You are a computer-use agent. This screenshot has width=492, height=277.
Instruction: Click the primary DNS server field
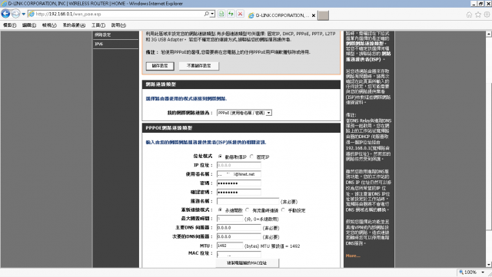coord(239,228)
